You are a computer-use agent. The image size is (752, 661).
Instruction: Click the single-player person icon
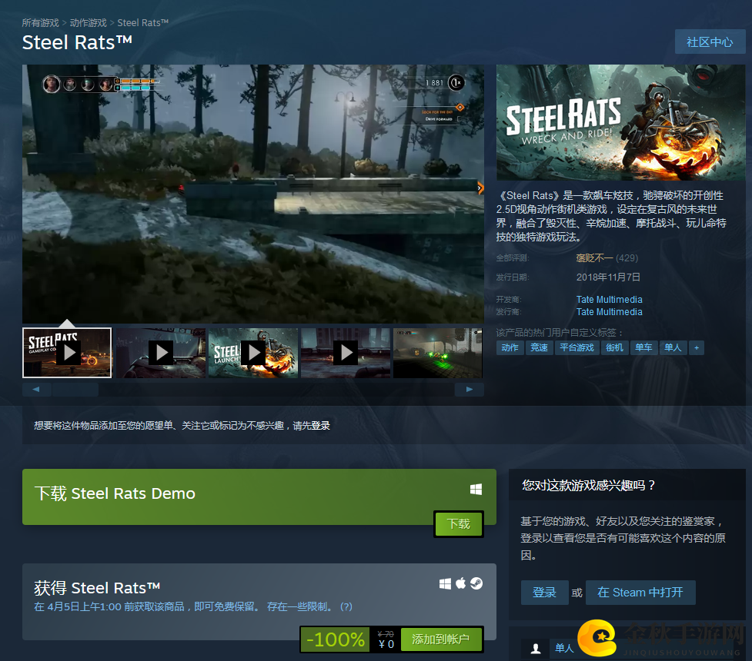[x=536, y=649]
